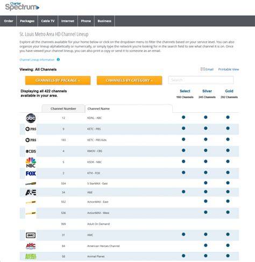Click the Animal Planet logo
This screenshot has width=255, height=262.
tap(31, 257)
